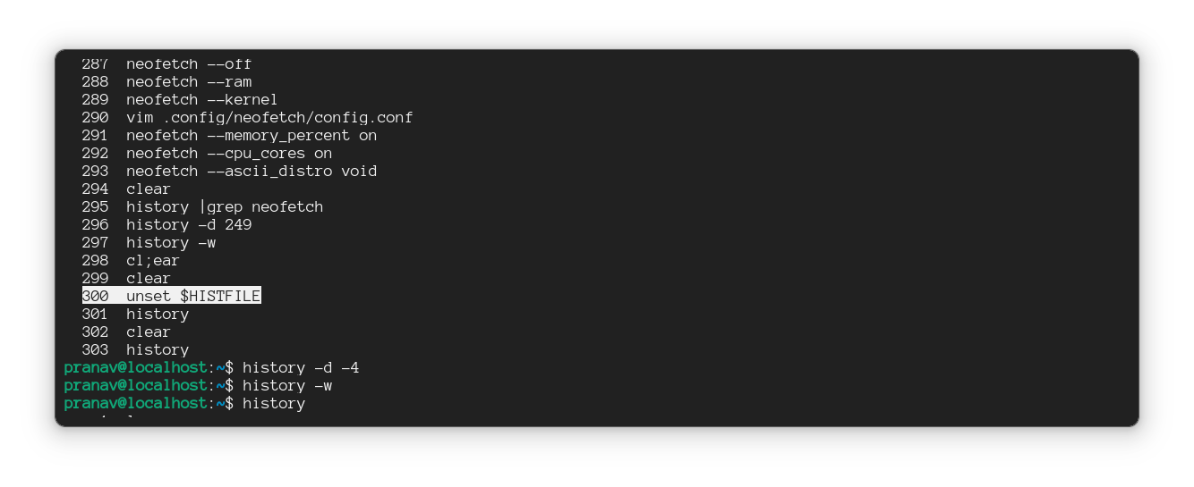Screen dimensions: 1194x487
Task: Click line 302 clear entry
Action: [148, 332]
